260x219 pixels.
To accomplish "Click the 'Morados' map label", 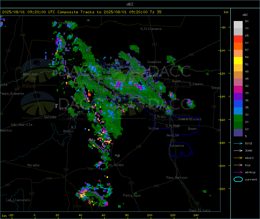I will (x=34, y=165).
